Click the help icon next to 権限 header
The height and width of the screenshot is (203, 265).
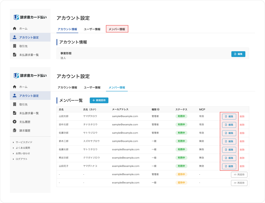pos(158,109)
